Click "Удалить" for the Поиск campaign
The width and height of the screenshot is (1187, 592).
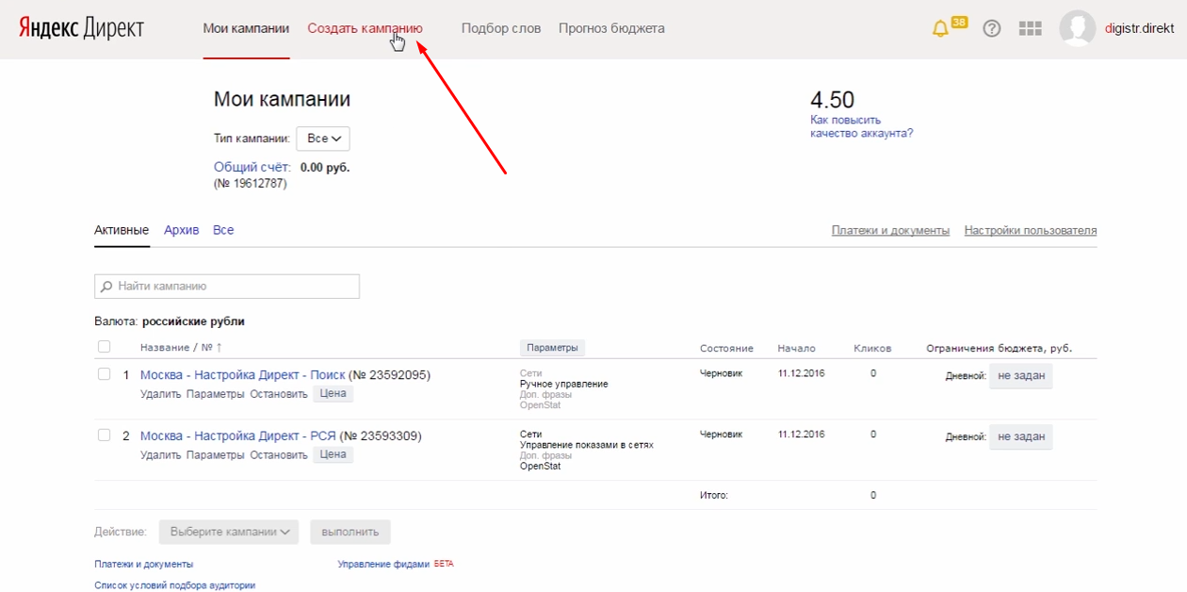(161, 394)
